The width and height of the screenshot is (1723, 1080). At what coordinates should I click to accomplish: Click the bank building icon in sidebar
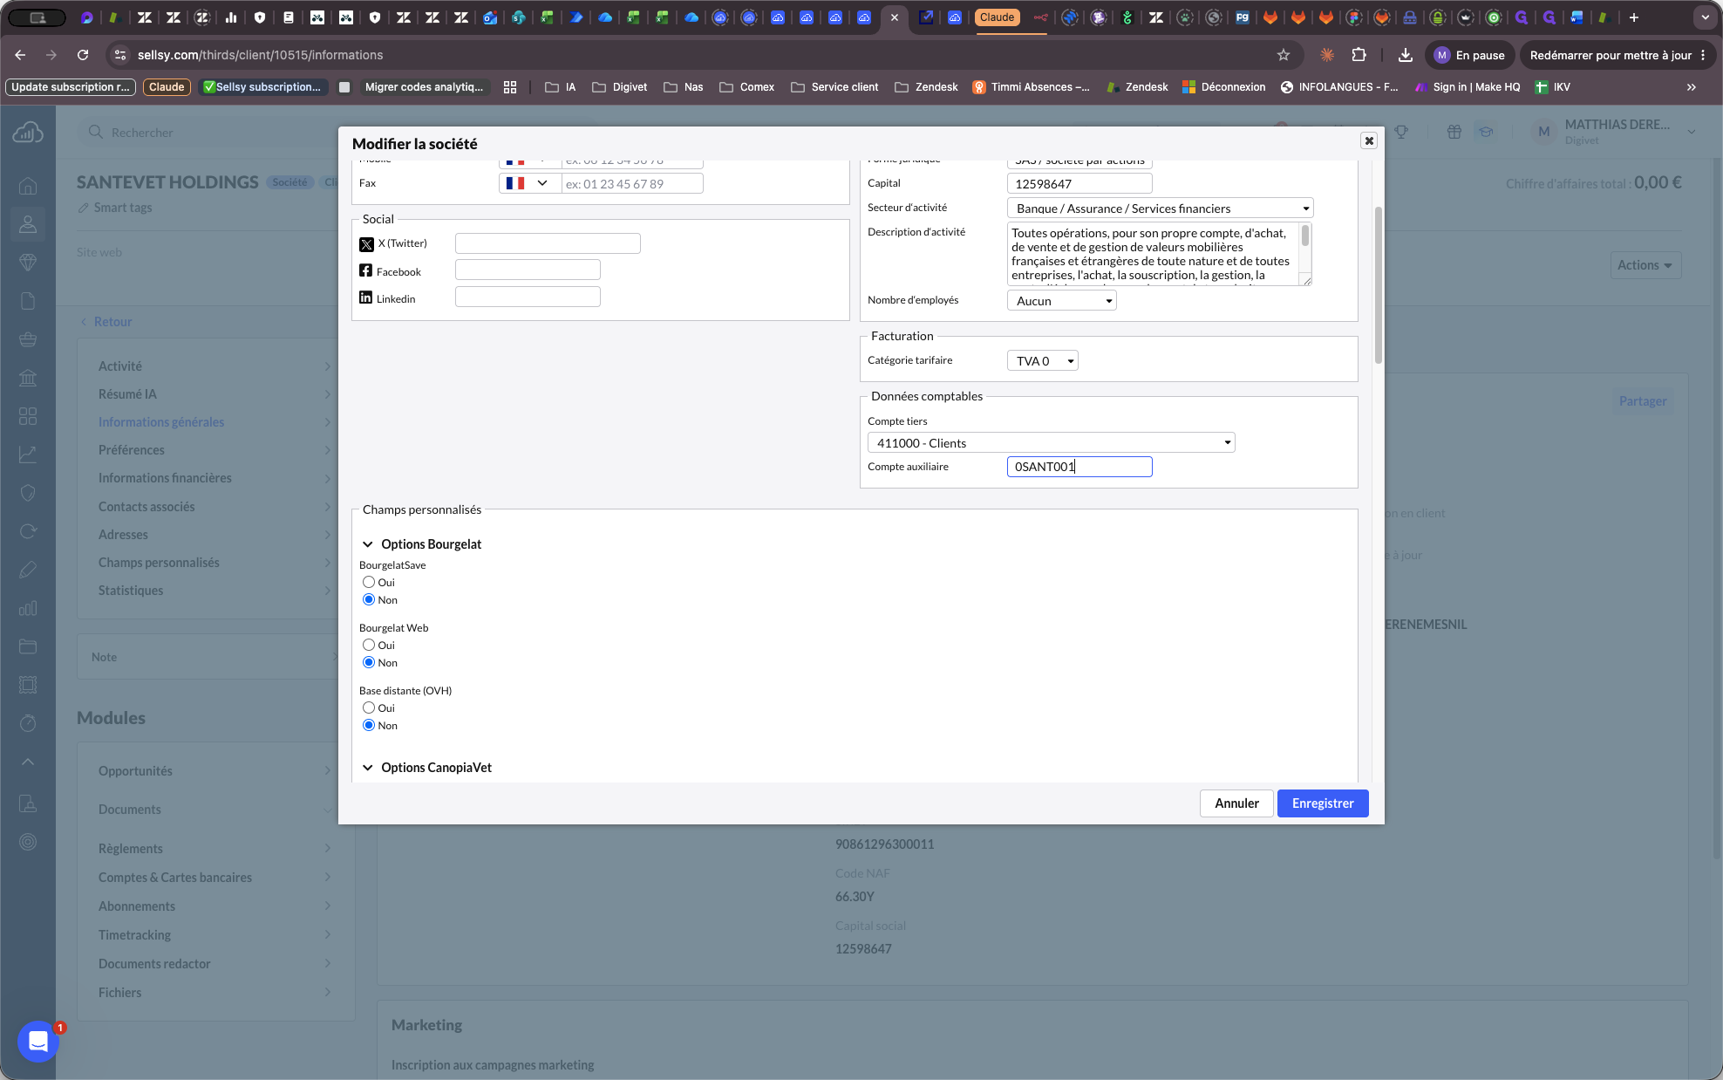28,378
